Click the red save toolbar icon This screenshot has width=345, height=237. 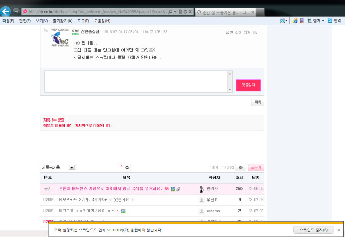(x=302, y=21)
